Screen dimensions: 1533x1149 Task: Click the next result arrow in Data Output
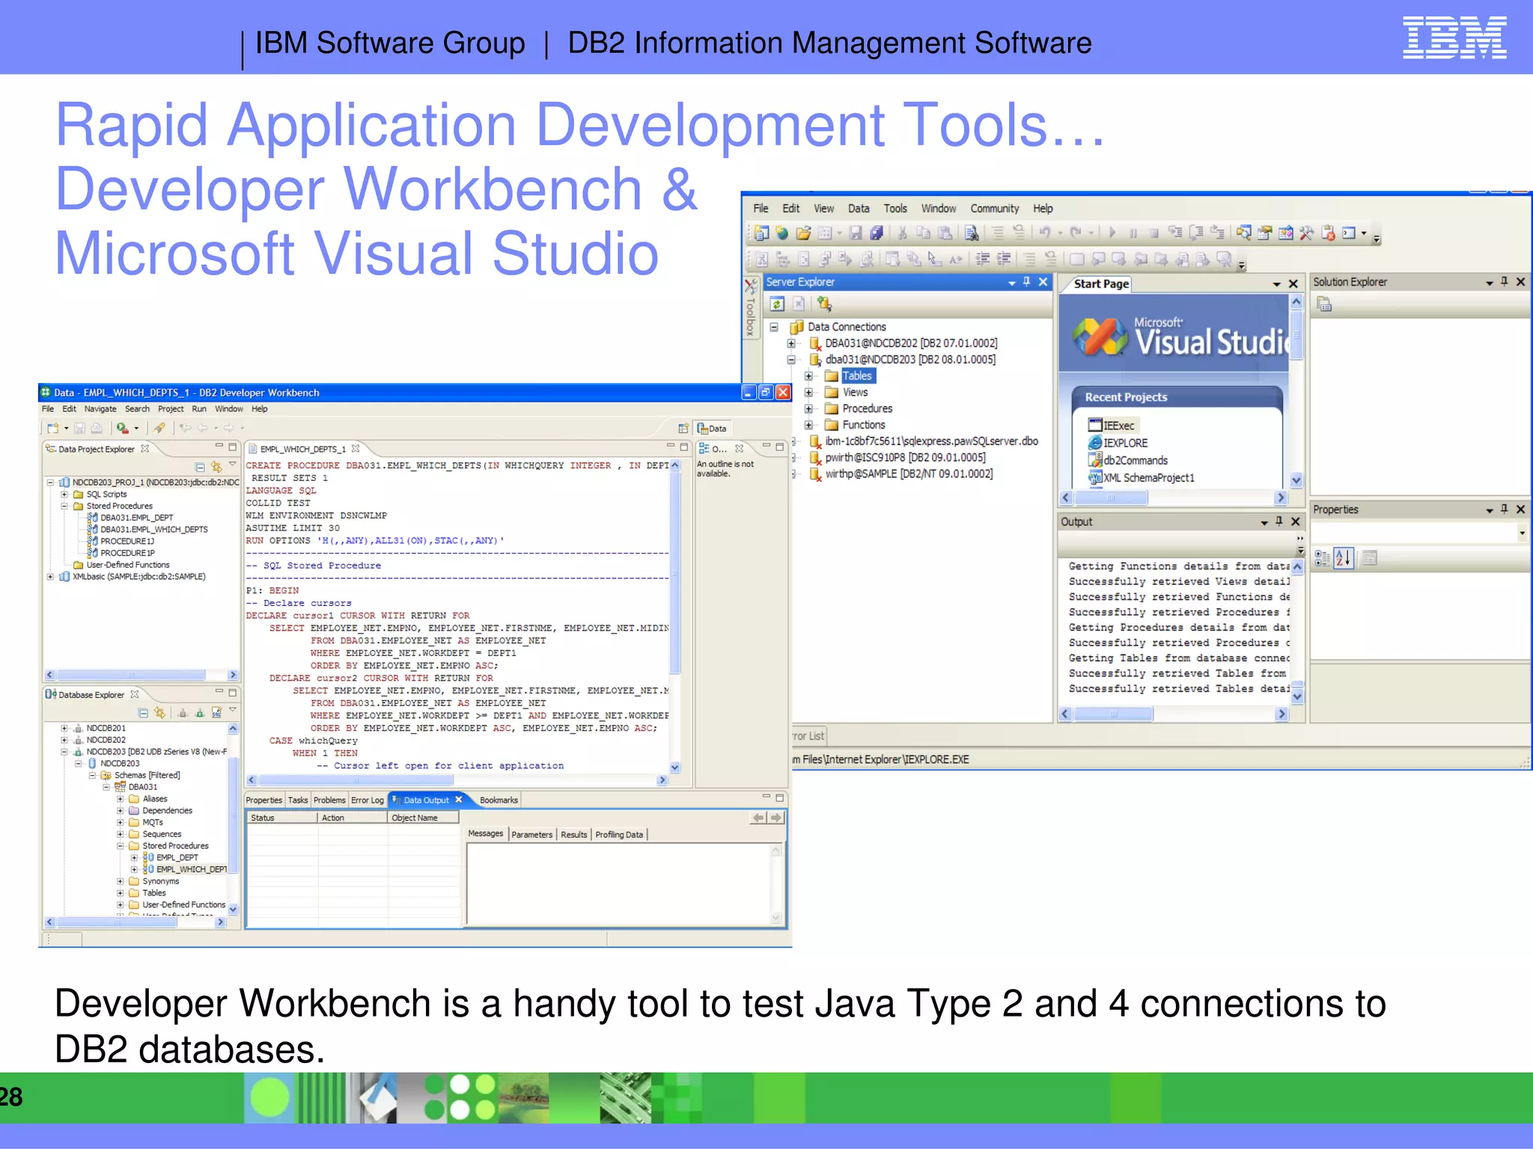pos(776,818)
